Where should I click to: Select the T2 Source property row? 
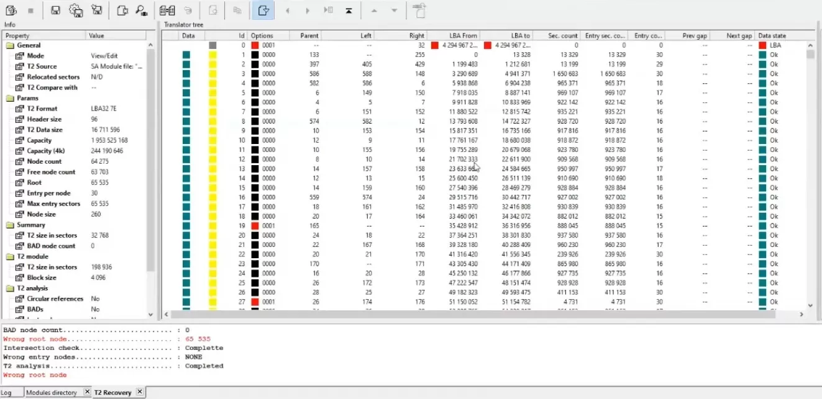coord(75,66)
